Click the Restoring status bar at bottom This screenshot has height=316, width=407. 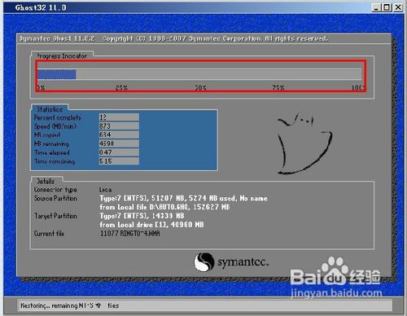pyautogui.click(x=205, y=305)
